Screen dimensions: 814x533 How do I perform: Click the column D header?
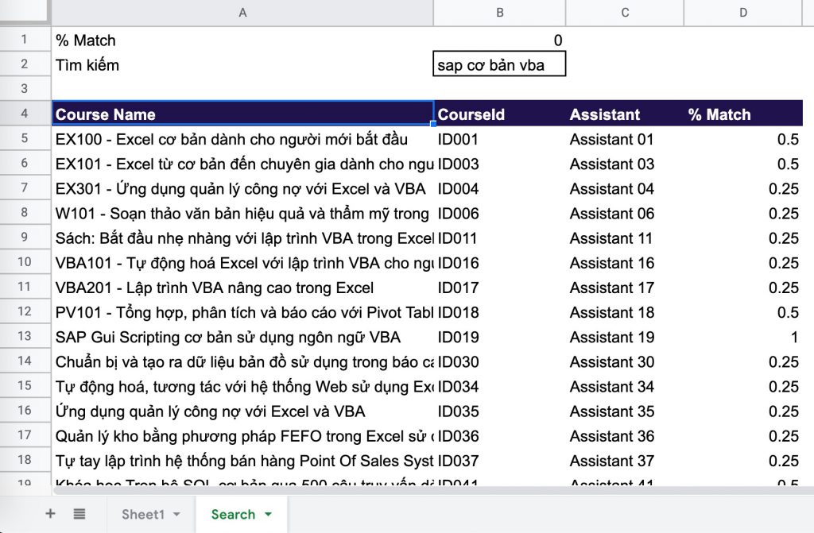743,12
